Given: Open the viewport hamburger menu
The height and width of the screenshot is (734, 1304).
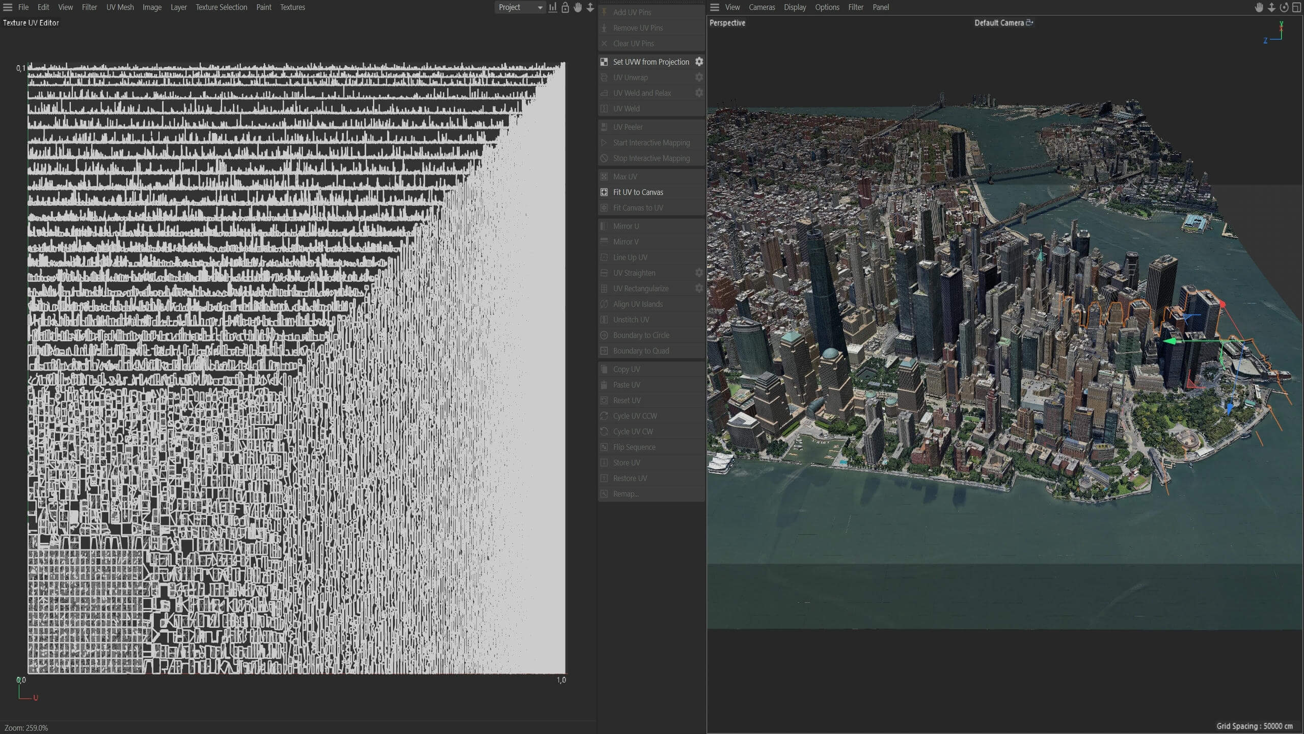Looking at the screenshot, I should coord(715,7).
